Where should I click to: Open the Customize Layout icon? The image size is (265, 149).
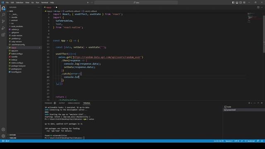click(244, 2)
